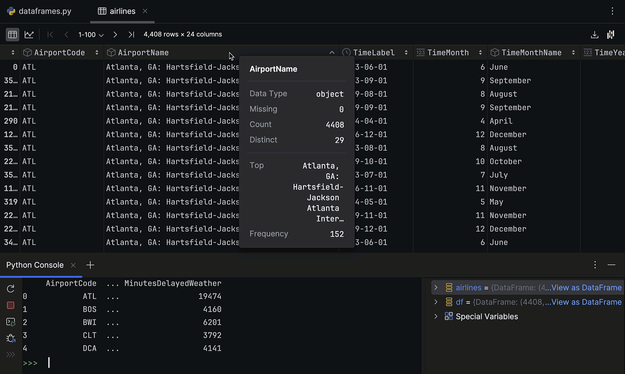Execute current console command with run icon

pos(10,322)
